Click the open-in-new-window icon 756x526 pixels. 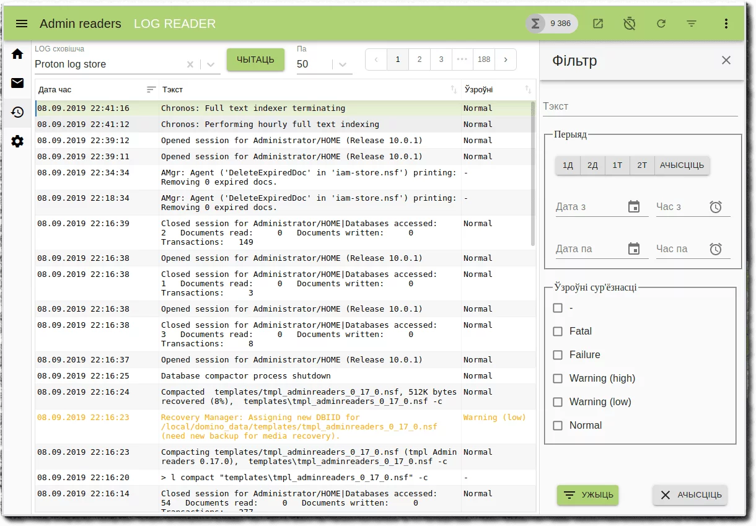[597, 24]
